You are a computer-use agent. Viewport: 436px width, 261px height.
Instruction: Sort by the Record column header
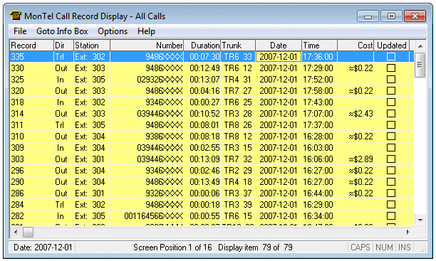[x=31, y=46]
